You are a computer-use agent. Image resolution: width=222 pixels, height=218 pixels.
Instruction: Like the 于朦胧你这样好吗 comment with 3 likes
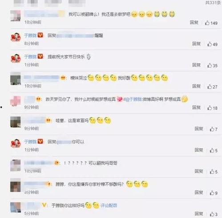click(x=214, y=214)
